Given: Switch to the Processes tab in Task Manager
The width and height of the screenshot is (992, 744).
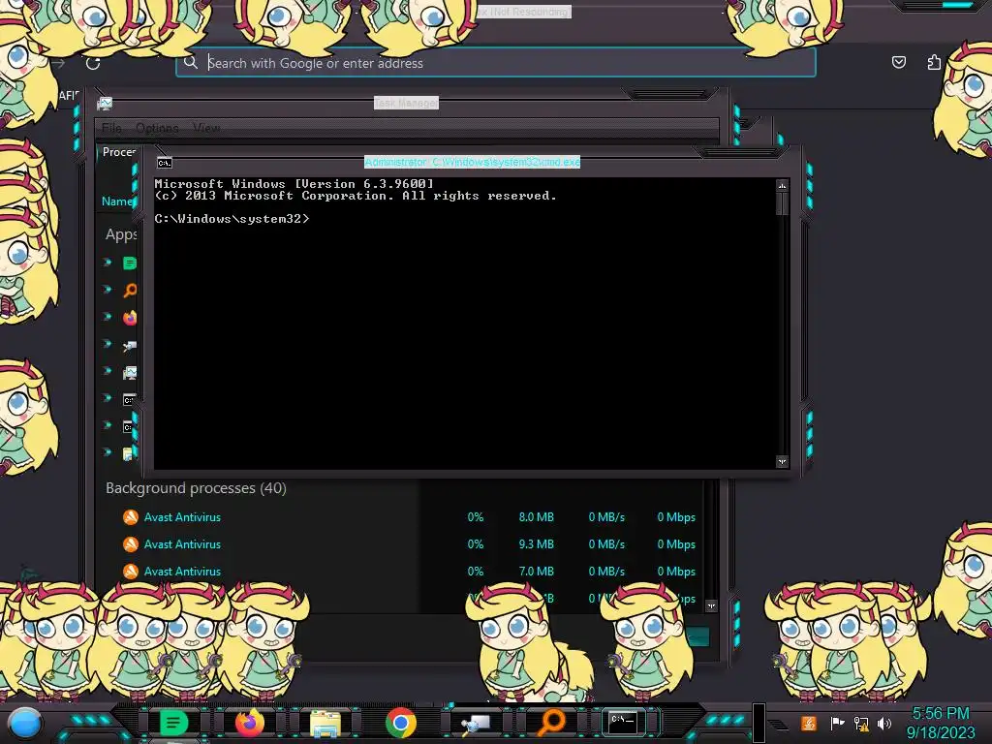Looking at the screenshot, I should 119,152.
